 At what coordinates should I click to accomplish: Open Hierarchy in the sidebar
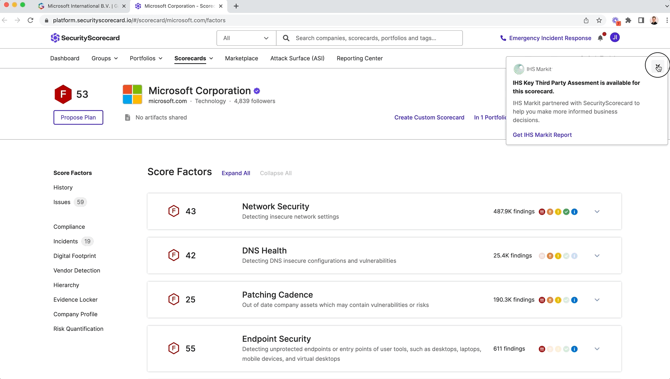click(x=66, y=285)
